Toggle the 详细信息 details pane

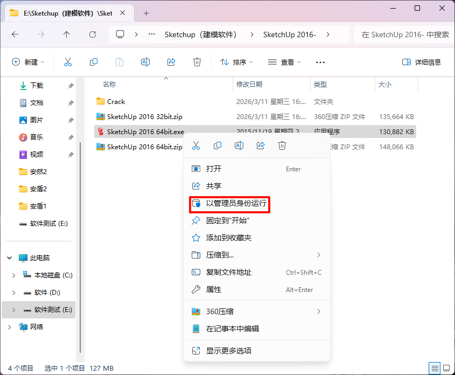[x=422, y=62]
